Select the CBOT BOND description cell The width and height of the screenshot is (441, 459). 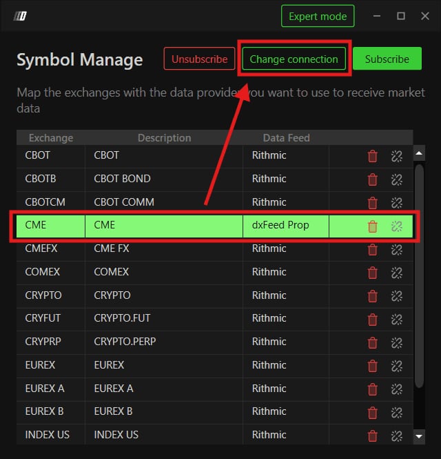(164, 179)
